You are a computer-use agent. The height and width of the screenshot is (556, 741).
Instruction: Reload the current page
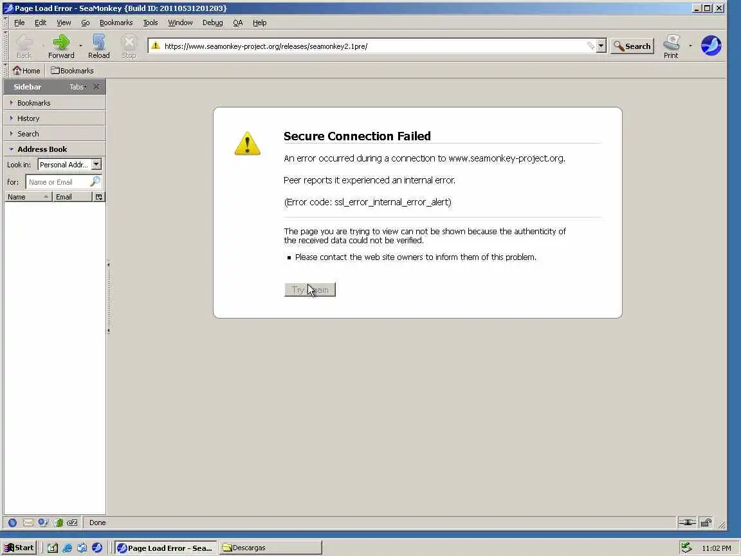tap(99, 46)
